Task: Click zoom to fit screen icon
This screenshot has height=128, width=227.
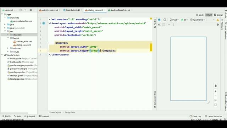Action: coord(215,105)
